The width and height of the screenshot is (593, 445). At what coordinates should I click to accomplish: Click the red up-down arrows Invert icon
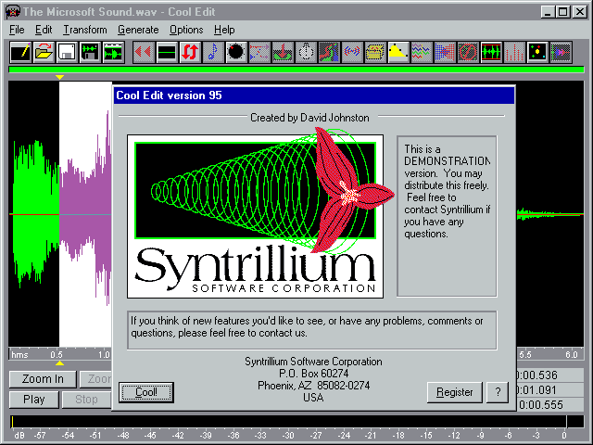pos(190,52)
